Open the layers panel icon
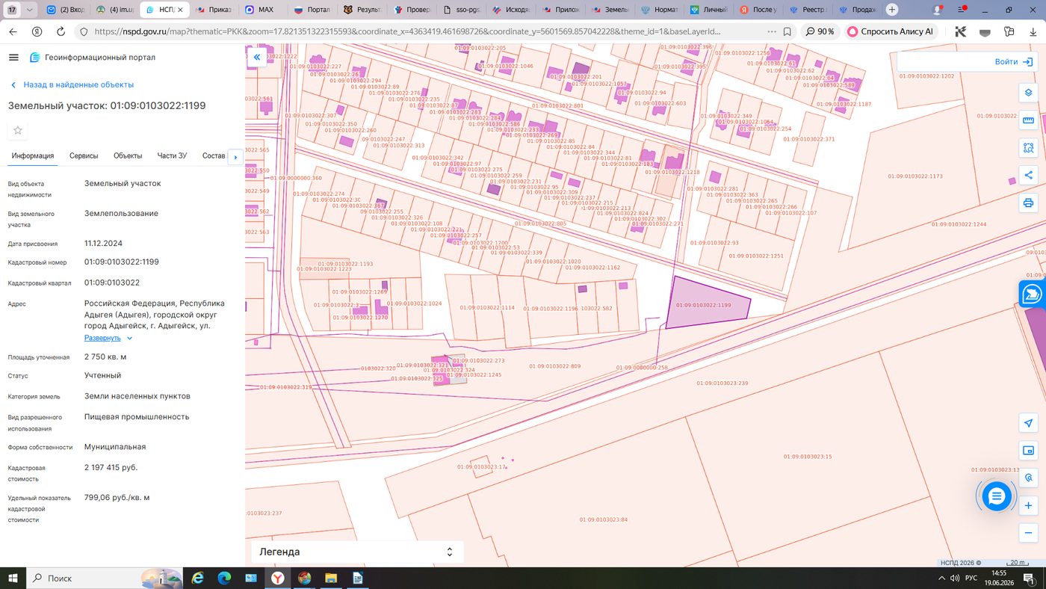This screenshot has width=1046, height=589. (x=1028, y=93)
